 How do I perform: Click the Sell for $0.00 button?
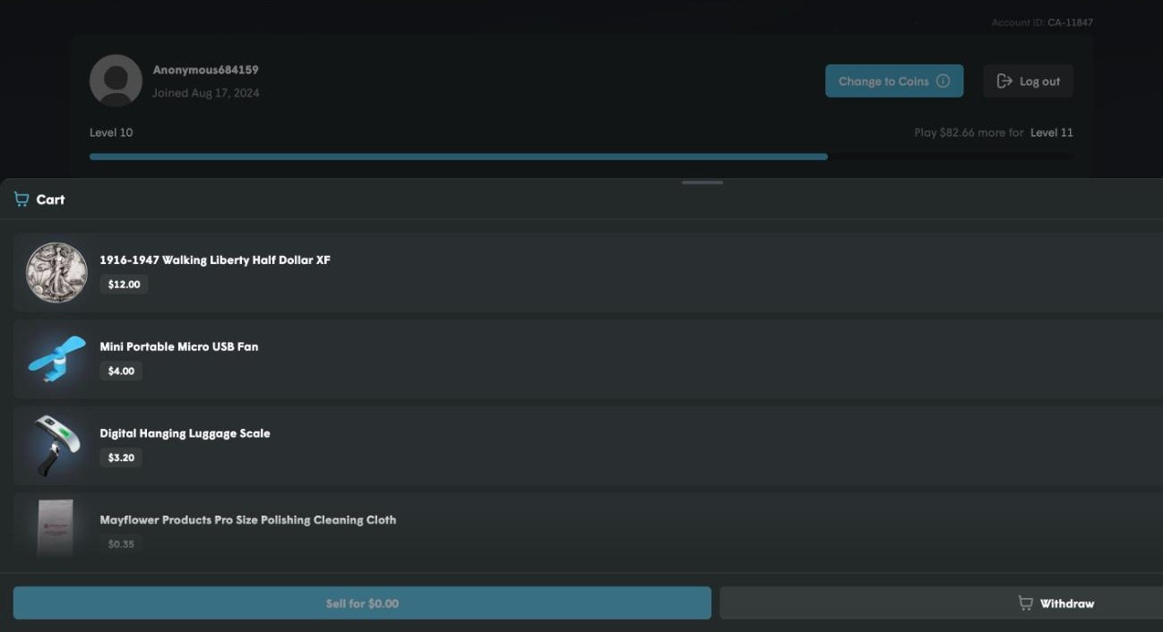[x=362, y=603]
